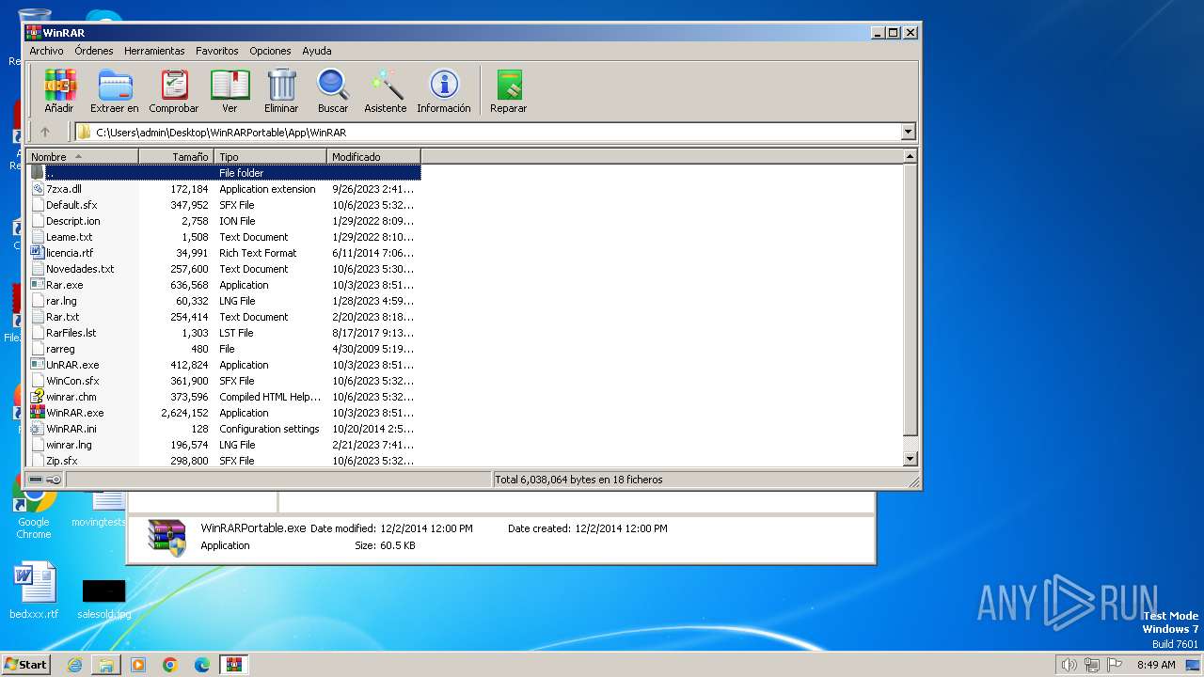The width and height of the screenshot is (1204, 677).
Task: Select the WinRAR.ini file icon
Action: [38, 429]
